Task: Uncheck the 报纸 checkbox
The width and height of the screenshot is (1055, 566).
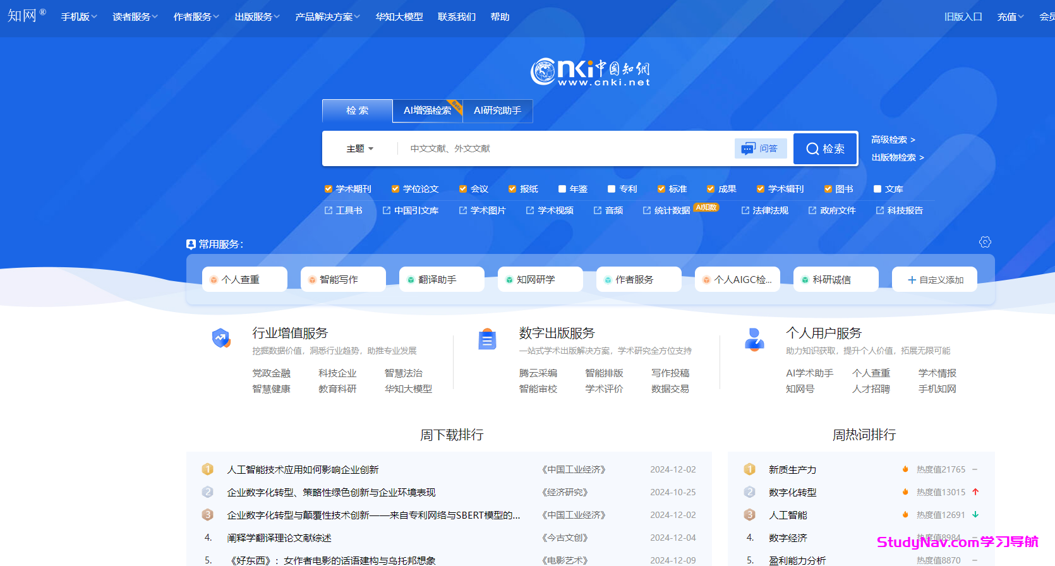Action: 512,189
